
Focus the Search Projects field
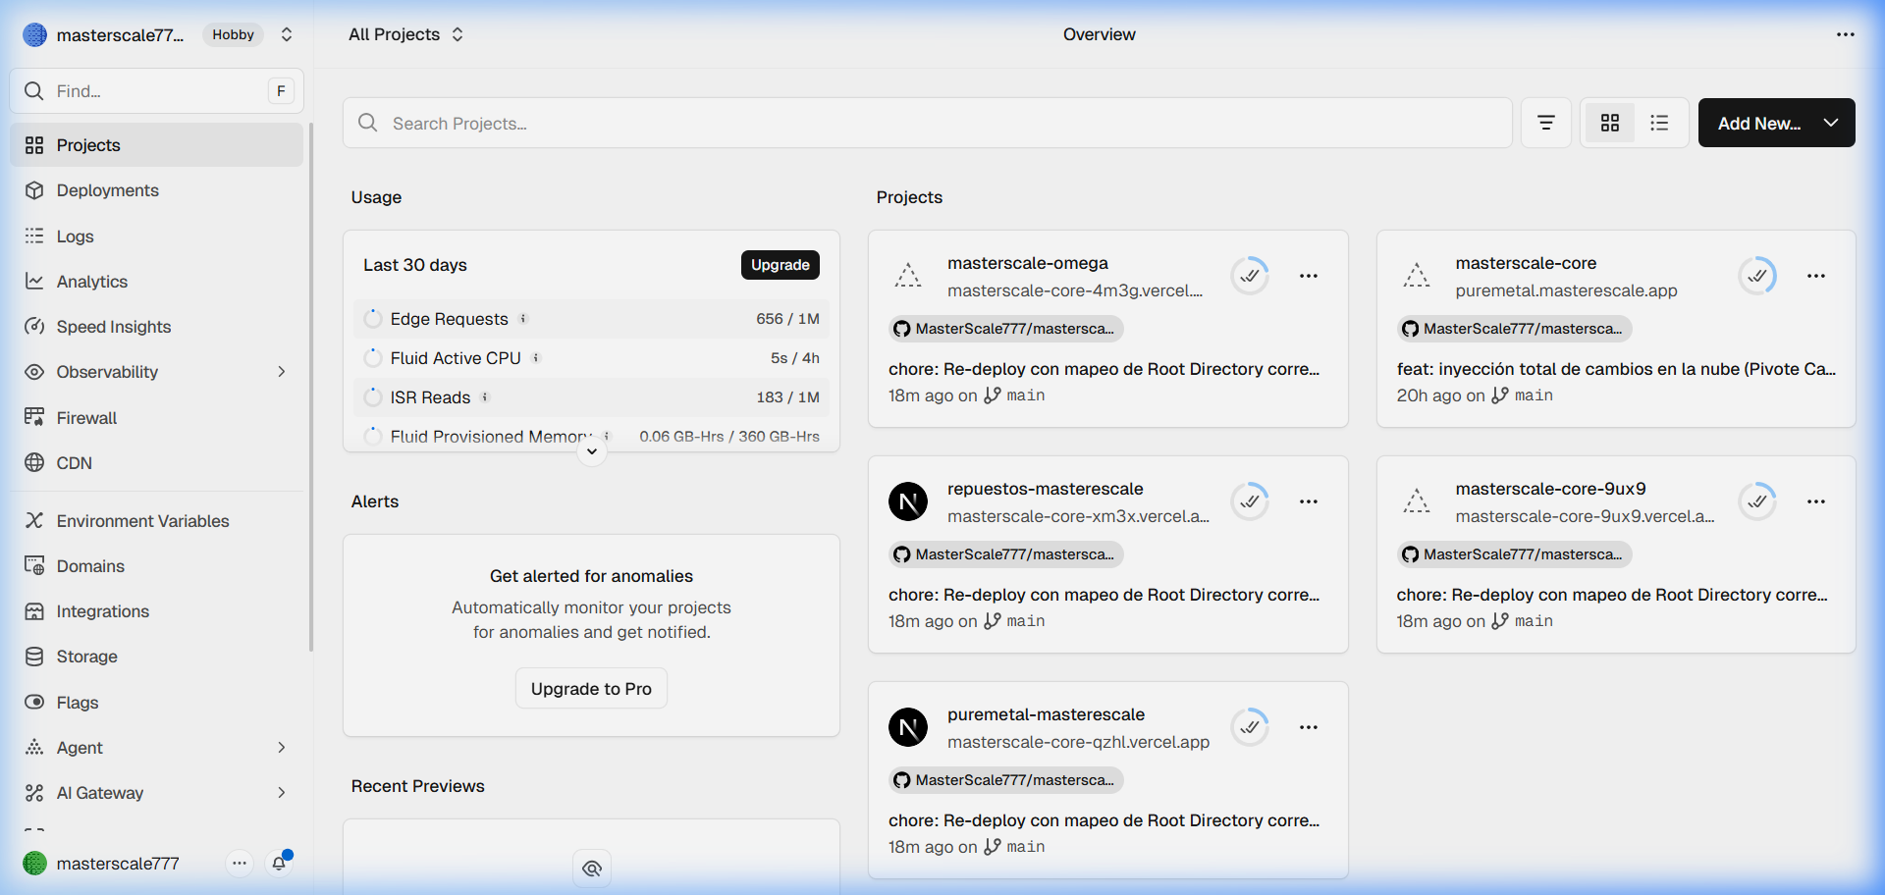(927, 123)
